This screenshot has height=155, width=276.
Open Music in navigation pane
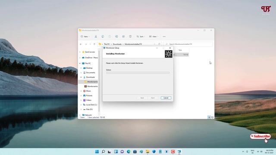pyautogui.click(x=87, y=91)
